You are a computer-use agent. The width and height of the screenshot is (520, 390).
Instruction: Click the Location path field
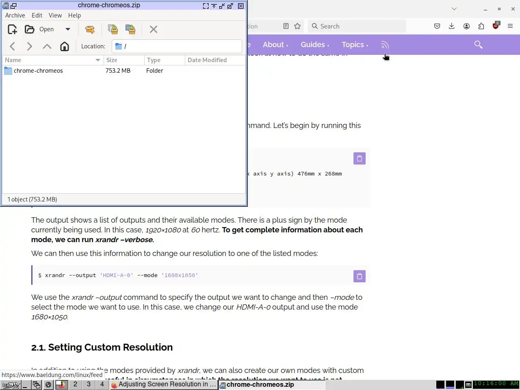pyautogui.click(x=177, y=46)
